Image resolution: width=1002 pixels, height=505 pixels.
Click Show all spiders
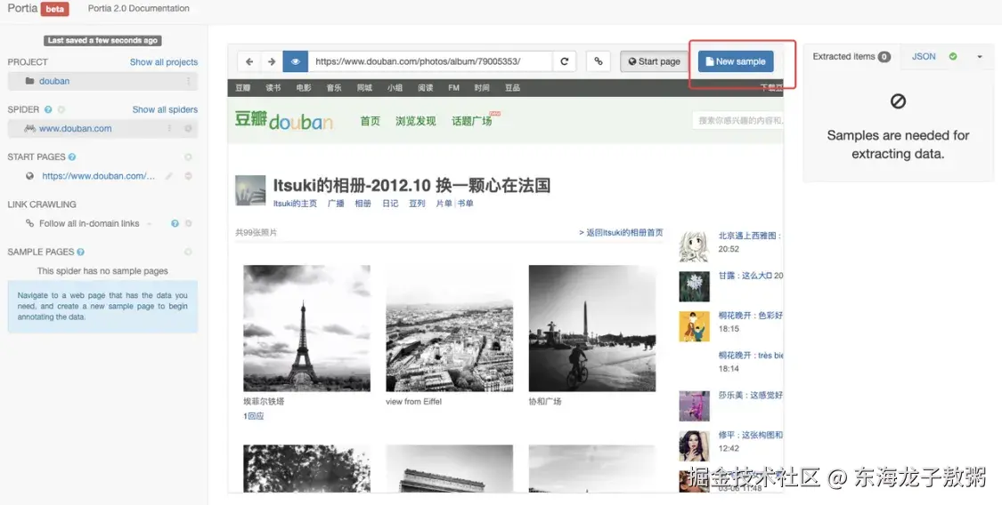pyautogui.click(x=165, y=109)
